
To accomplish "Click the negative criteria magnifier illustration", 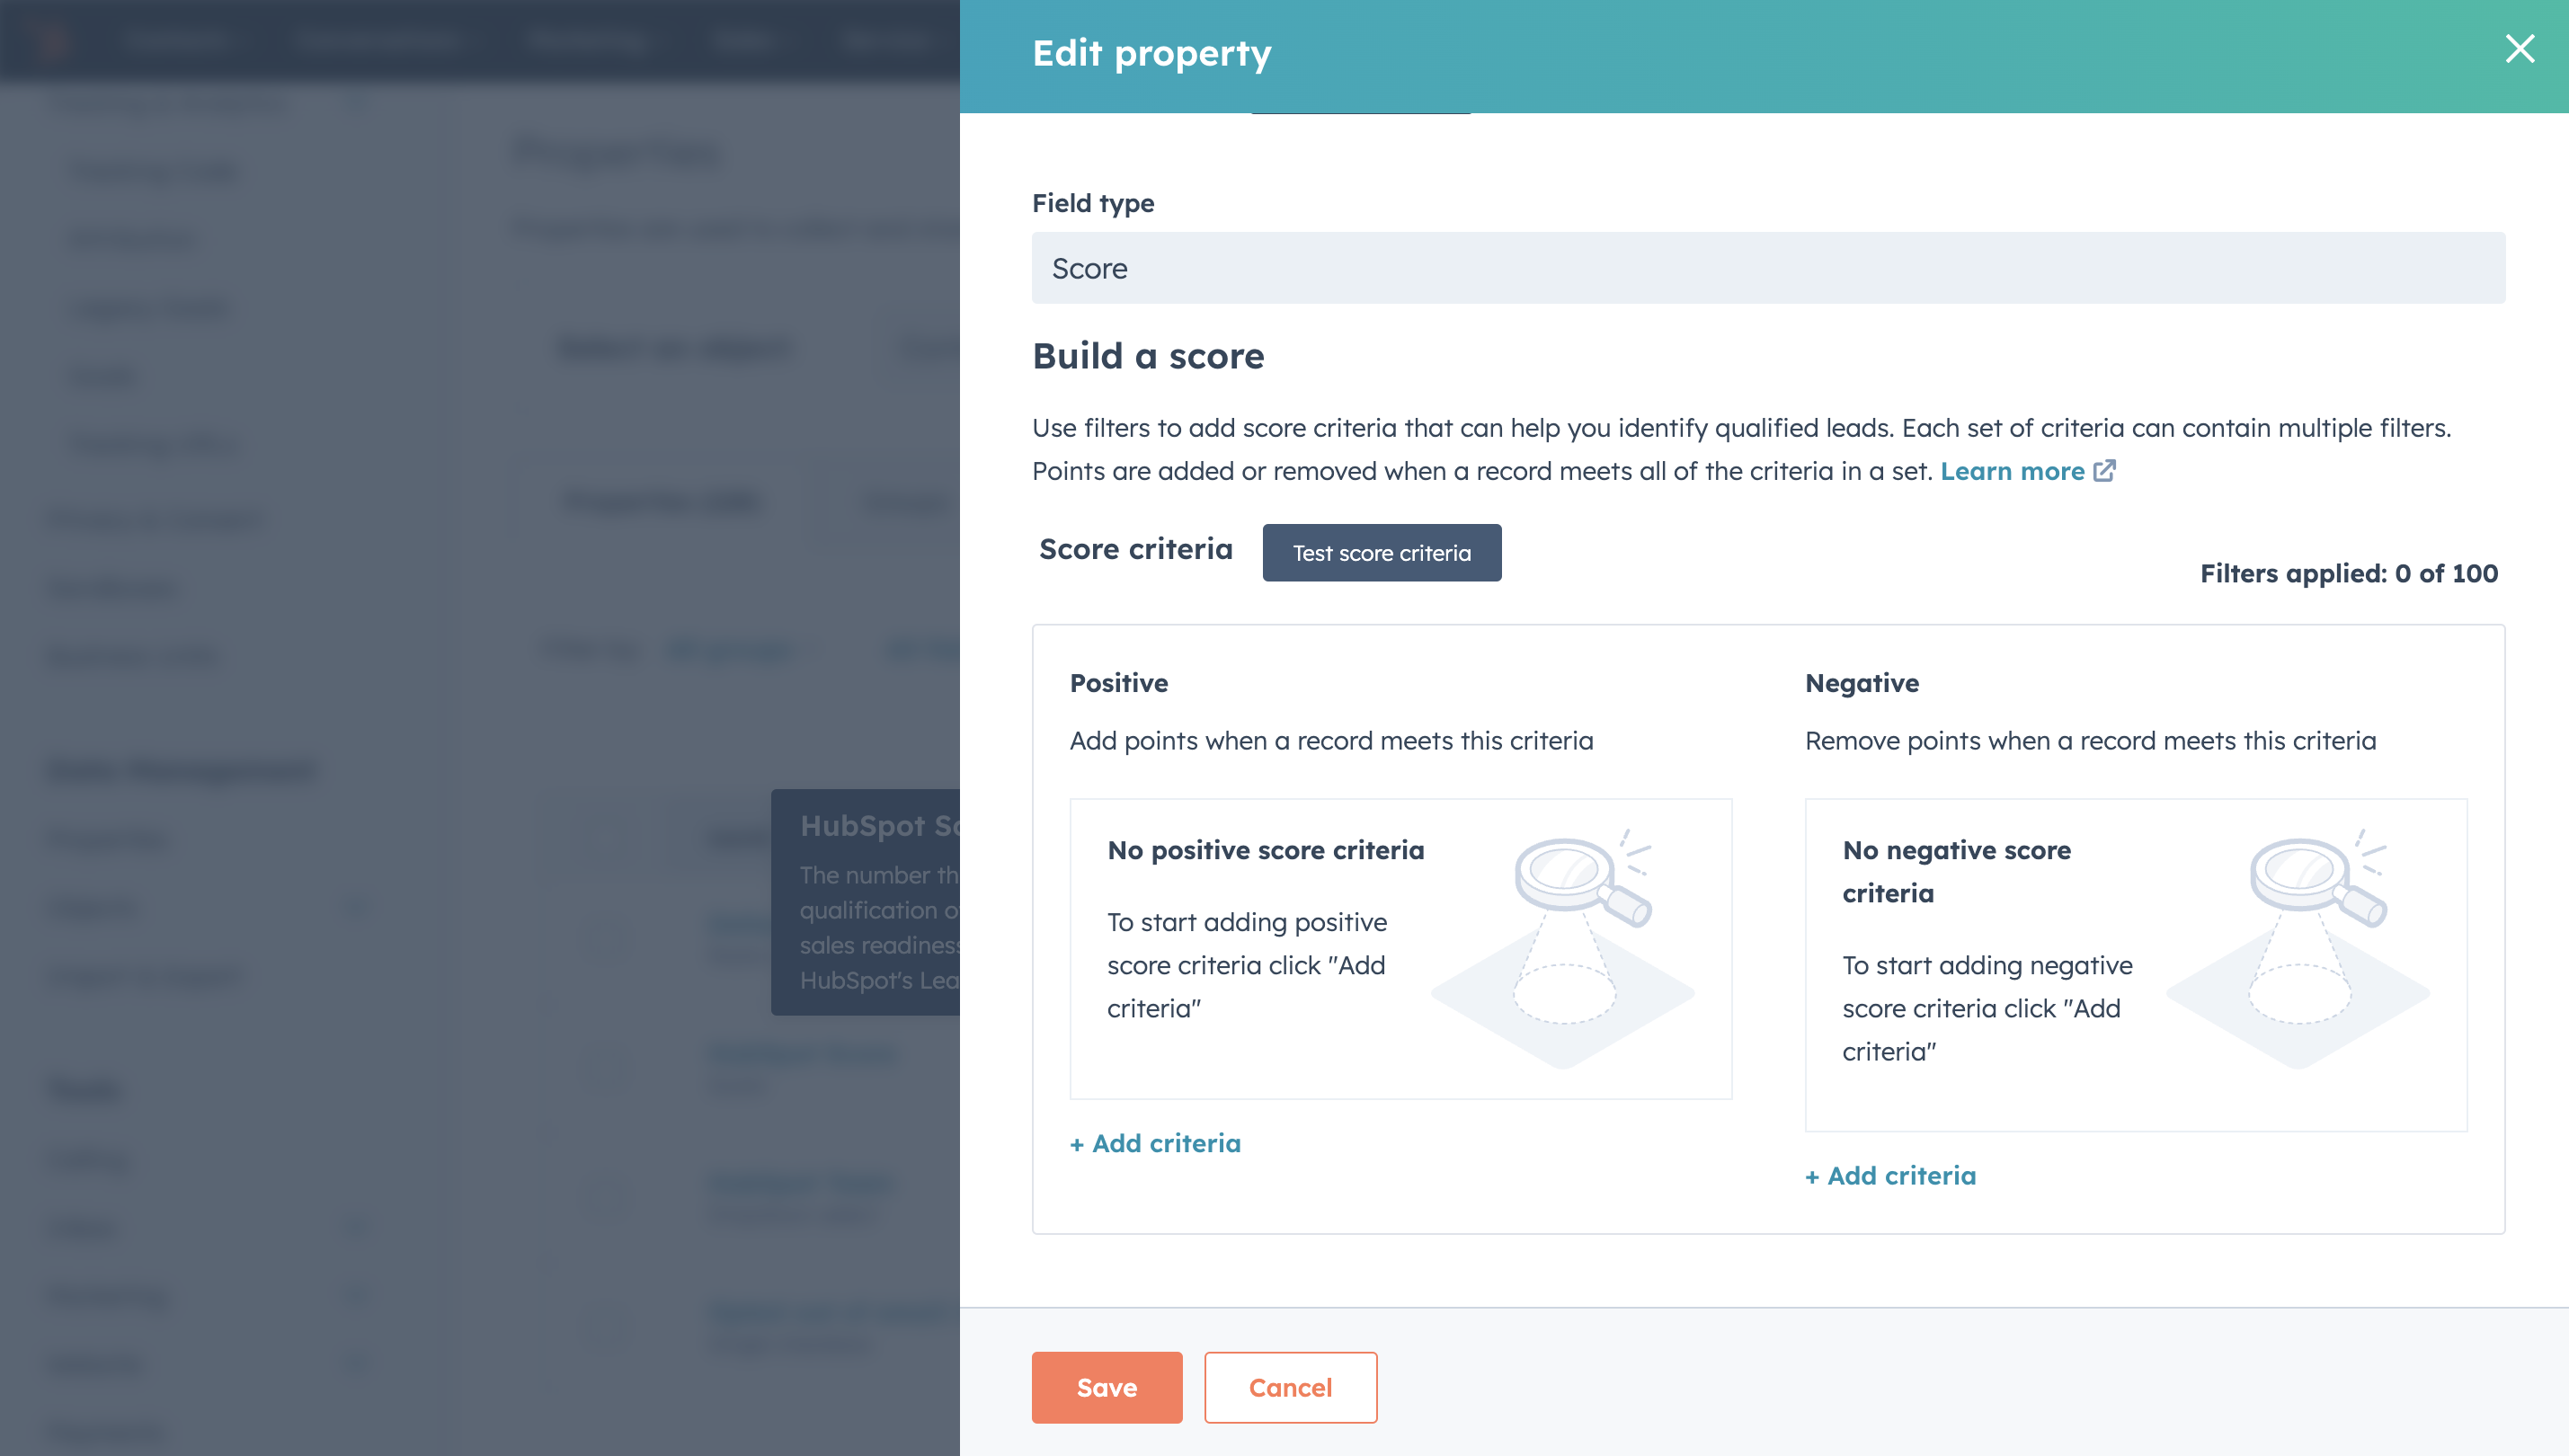I will tap(2299, 948).
